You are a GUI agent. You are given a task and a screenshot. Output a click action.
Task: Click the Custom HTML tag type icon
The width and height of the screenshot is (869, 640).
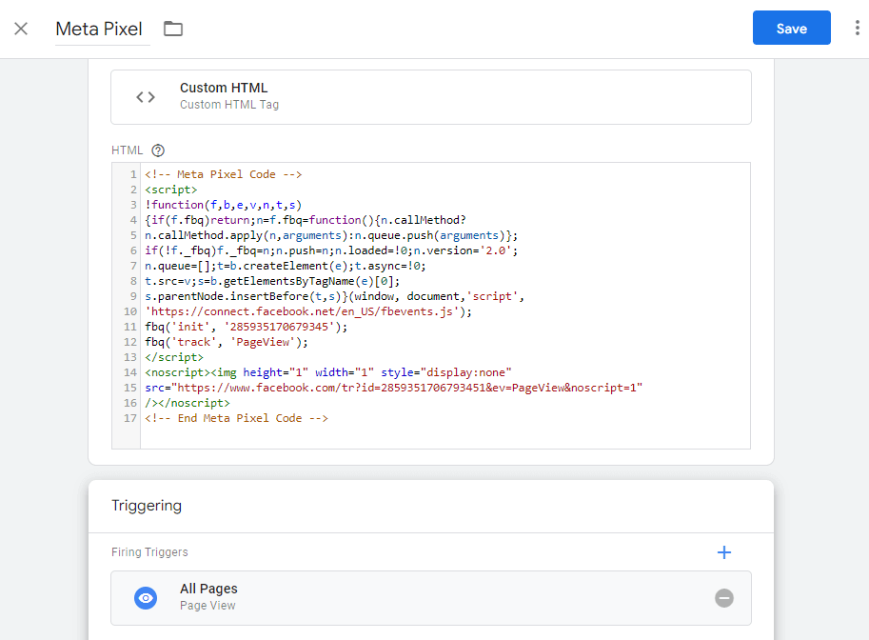145,96
